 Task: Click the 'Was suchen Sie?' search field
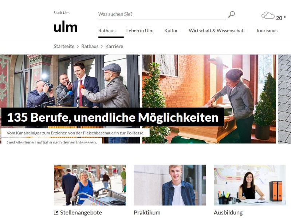pyautogui.click(x=162, y=14)
